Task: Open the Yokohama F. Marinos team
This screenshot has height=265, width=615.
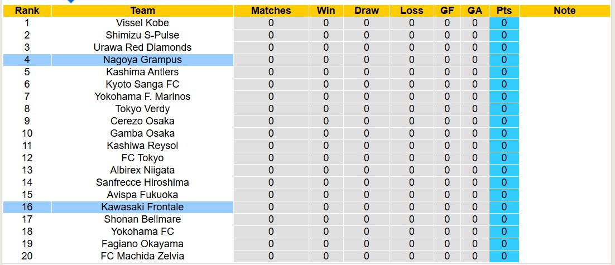Action: coord(142,97)
